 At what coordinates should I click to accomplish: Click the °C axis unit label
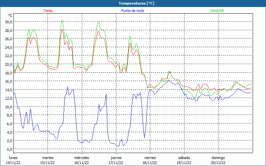pyautogui.click(x=10, y=15)
